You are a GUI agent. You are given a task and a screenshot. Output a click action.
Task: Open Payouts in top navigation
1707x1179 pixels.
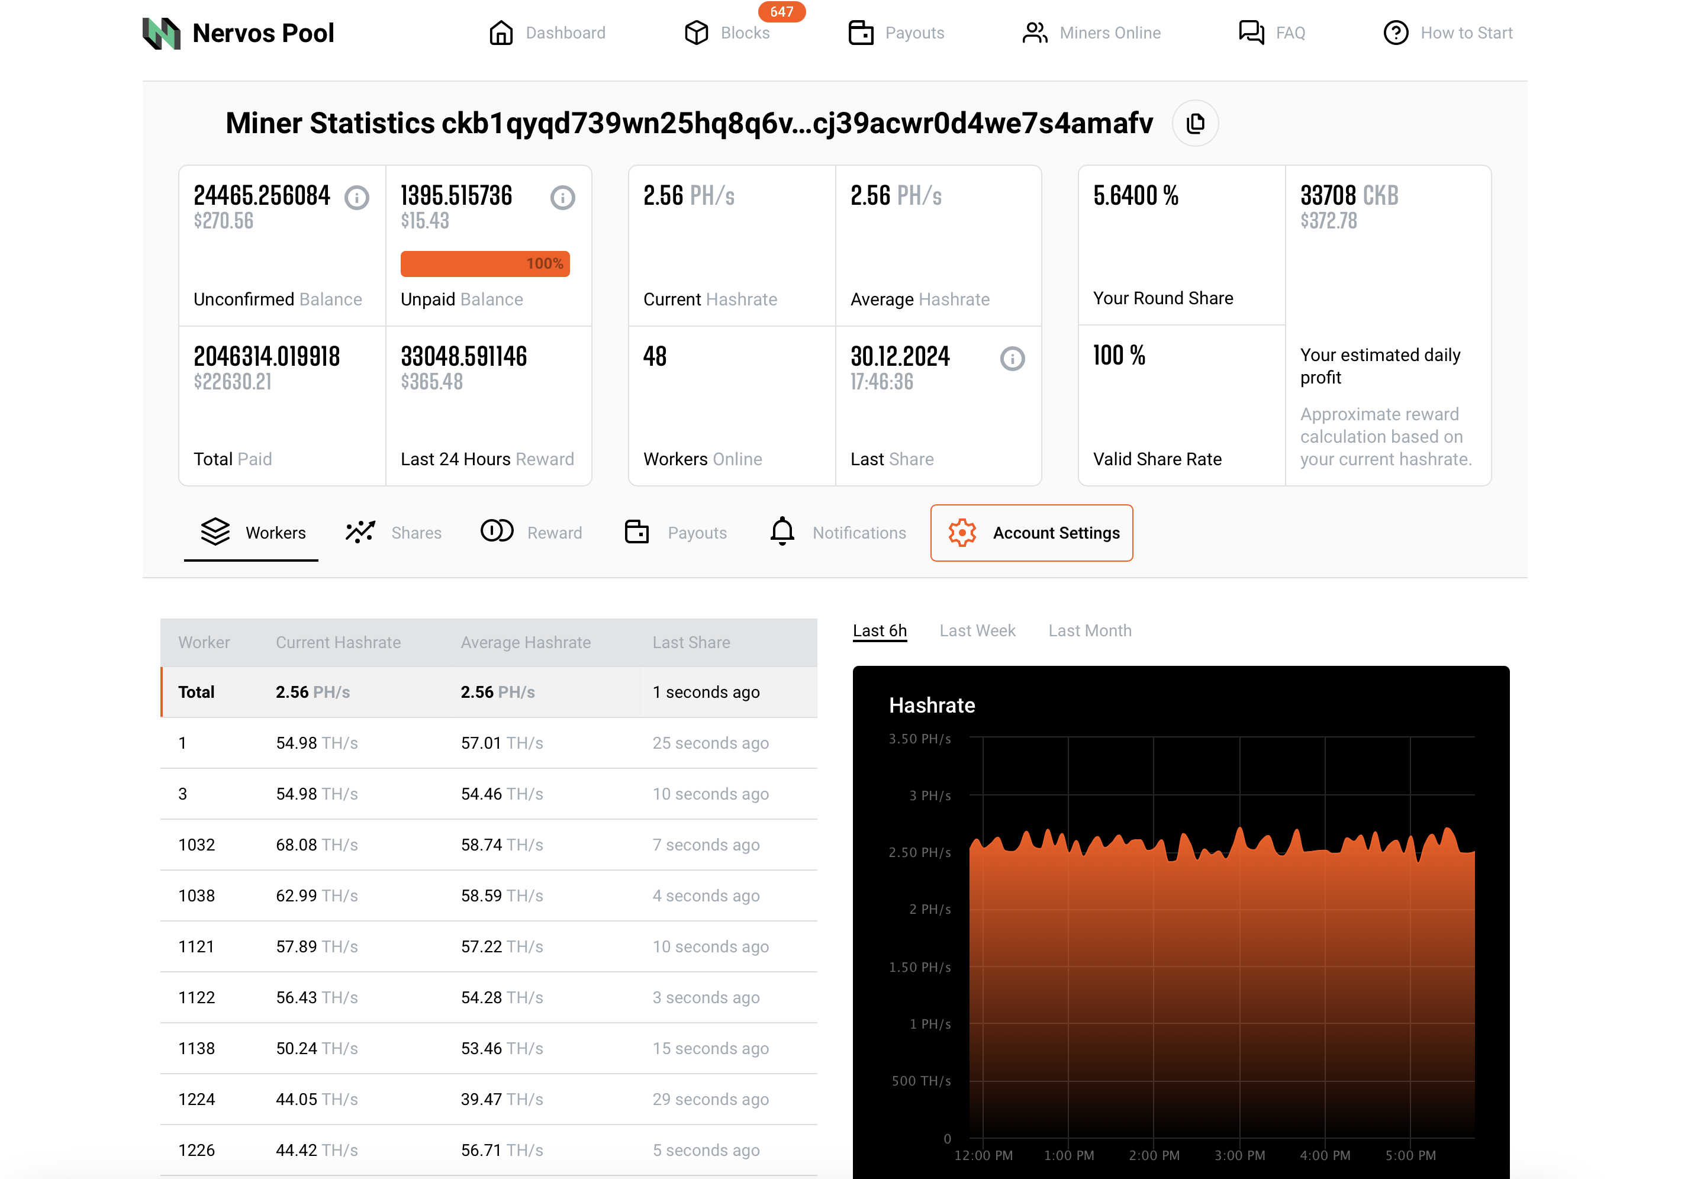(x=896, y=33)
